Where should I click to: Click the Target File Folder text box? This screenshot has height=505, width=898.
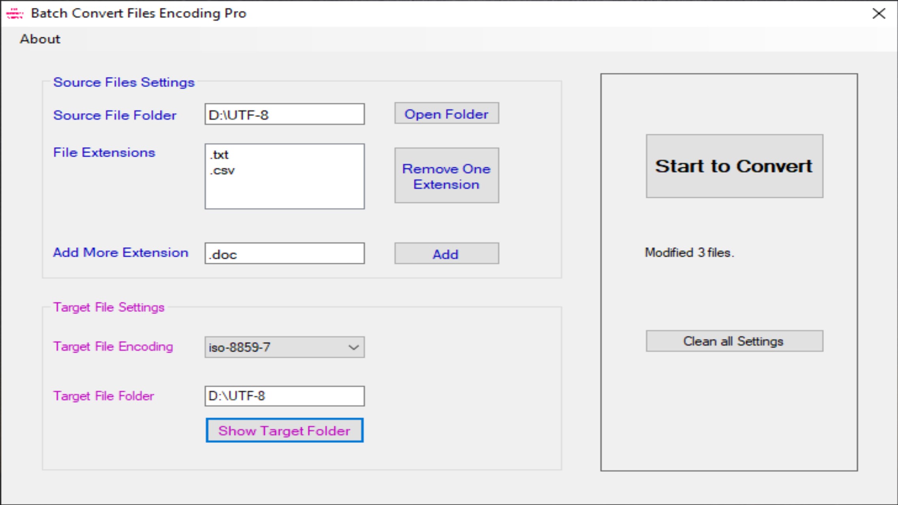pos(284,396)
